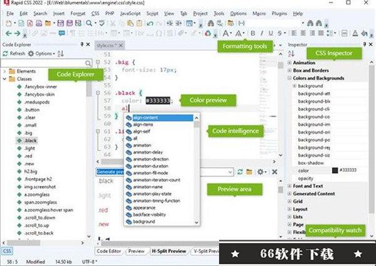Open preview settings gear
The width and height of the screenshot is (376, 266).
[x=261, y=172]
